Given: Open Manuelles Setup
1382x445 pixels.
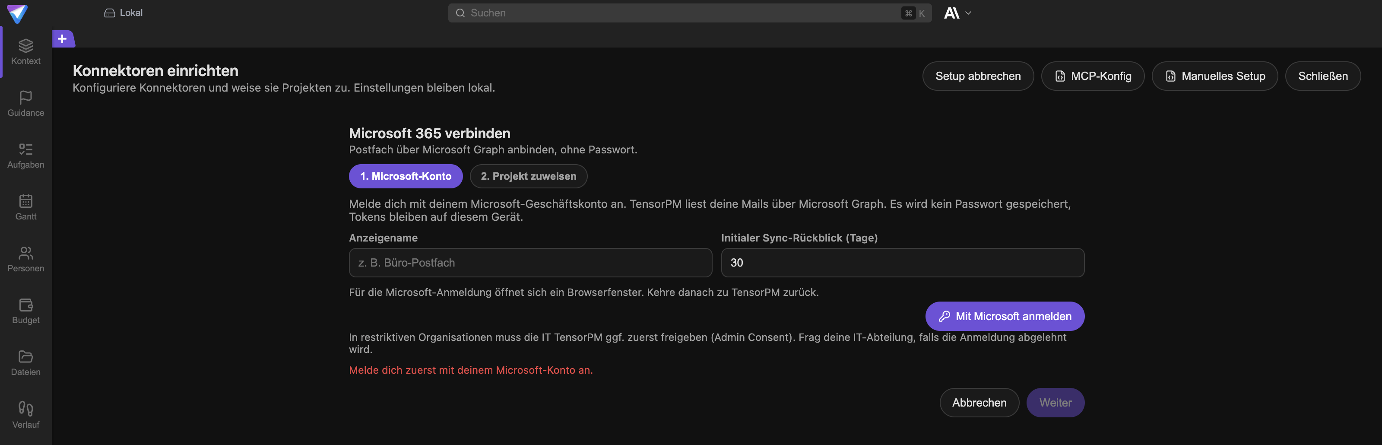Looking at the screenshot, I should tap(1214, 76).
